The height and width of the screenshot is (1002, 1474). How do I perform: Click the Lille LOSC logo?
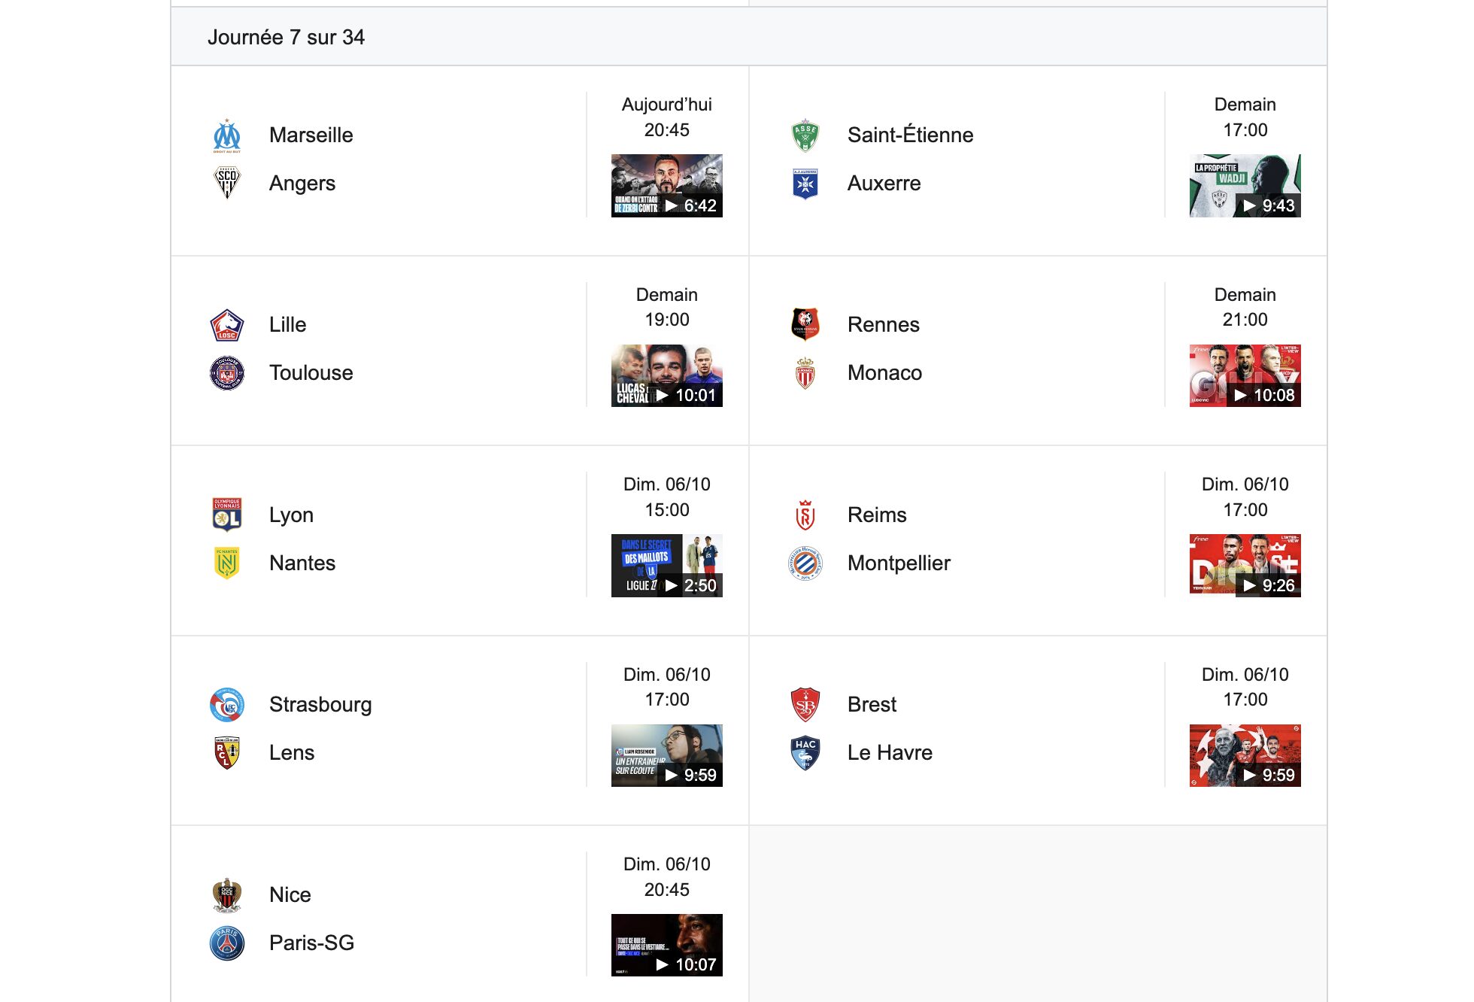(x=227, y=325)
